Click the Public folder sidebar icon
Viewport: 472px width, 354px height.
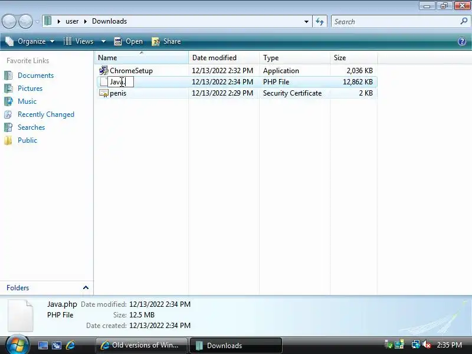(x=8, y=140)
